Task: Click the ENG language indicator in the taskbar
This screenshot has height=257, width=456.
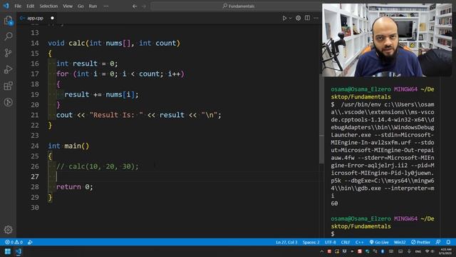Action: [418, 251]
